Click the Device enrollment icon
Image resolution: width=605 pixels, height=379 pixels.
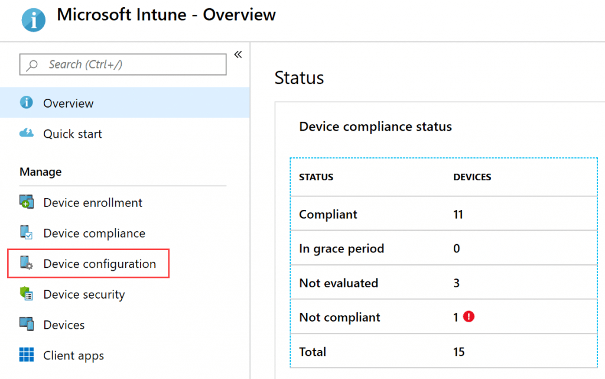click(27, 202)
